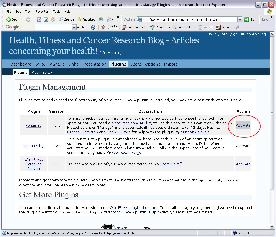276x237 pixels.
Task: Click the Back arrow button
Action: 12,19
